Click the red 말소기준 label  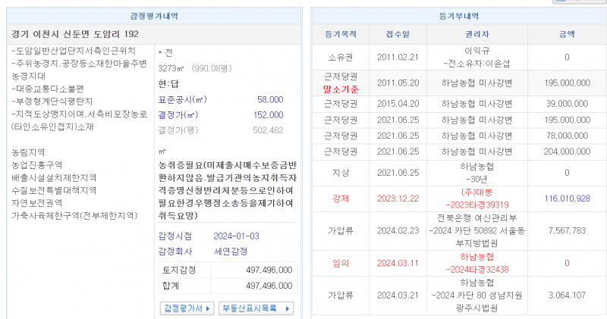point(340,89)
